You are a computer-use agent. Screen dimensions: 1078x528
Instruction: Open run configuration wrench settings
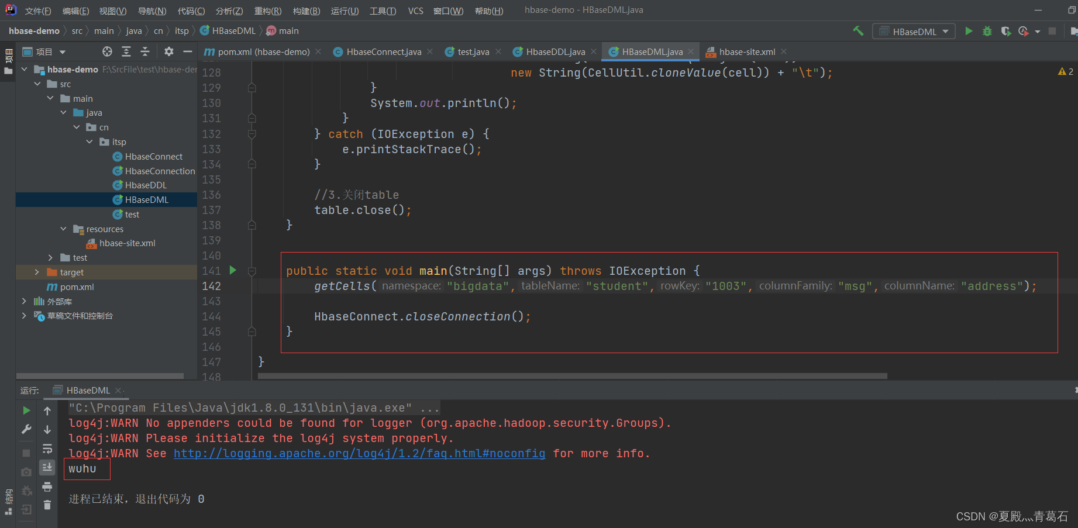click(x=26, y=429)
